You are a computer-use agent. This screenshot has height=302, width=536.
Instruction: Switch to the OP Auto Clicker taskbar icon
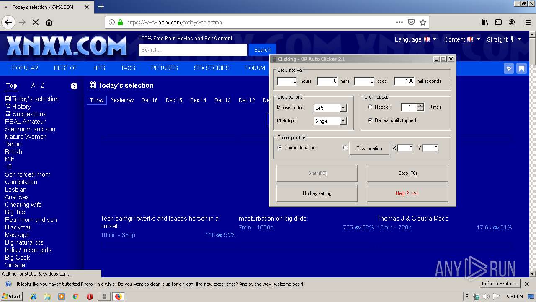point(104,297)
